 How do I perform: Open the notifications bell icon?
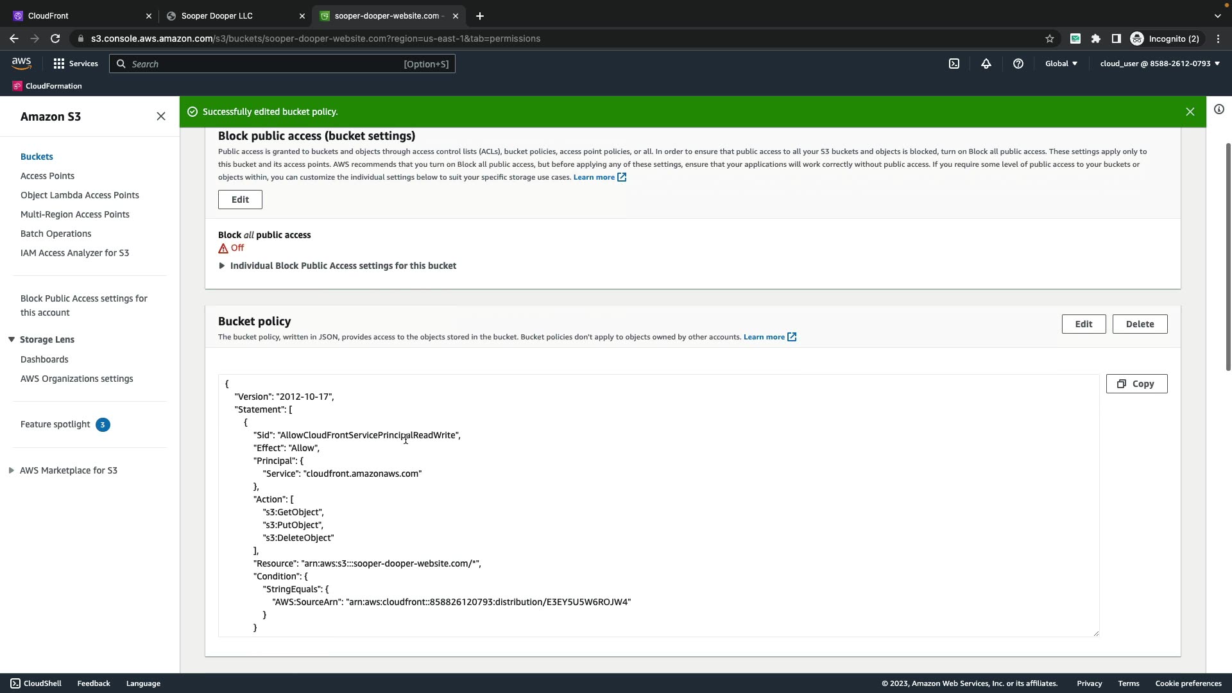pyautogui.click(x=986, y=64)
